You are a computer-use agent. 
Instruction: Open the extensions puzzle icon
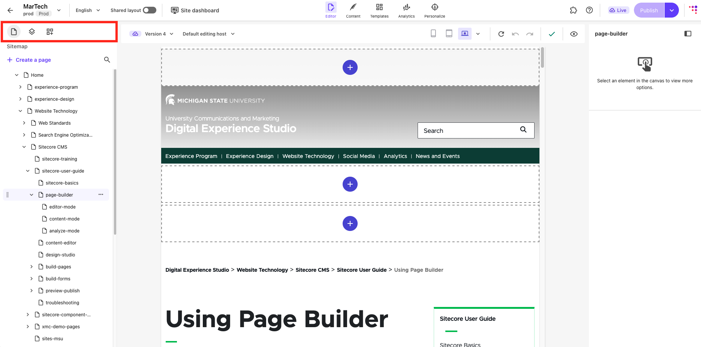point(574,10)
